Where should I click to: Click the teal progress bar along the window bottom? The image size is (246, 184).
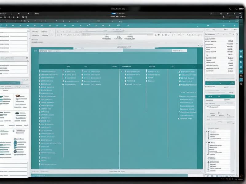[x=109, y=175]
